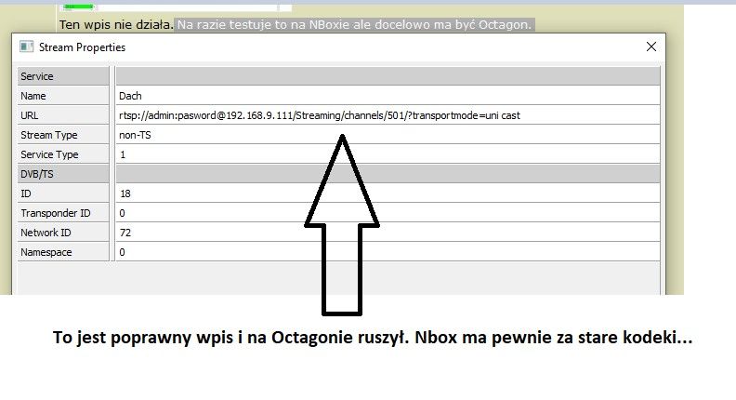Select the Stream Type value non-TS
Screen dimensions: 736x400
coord(388,135)
